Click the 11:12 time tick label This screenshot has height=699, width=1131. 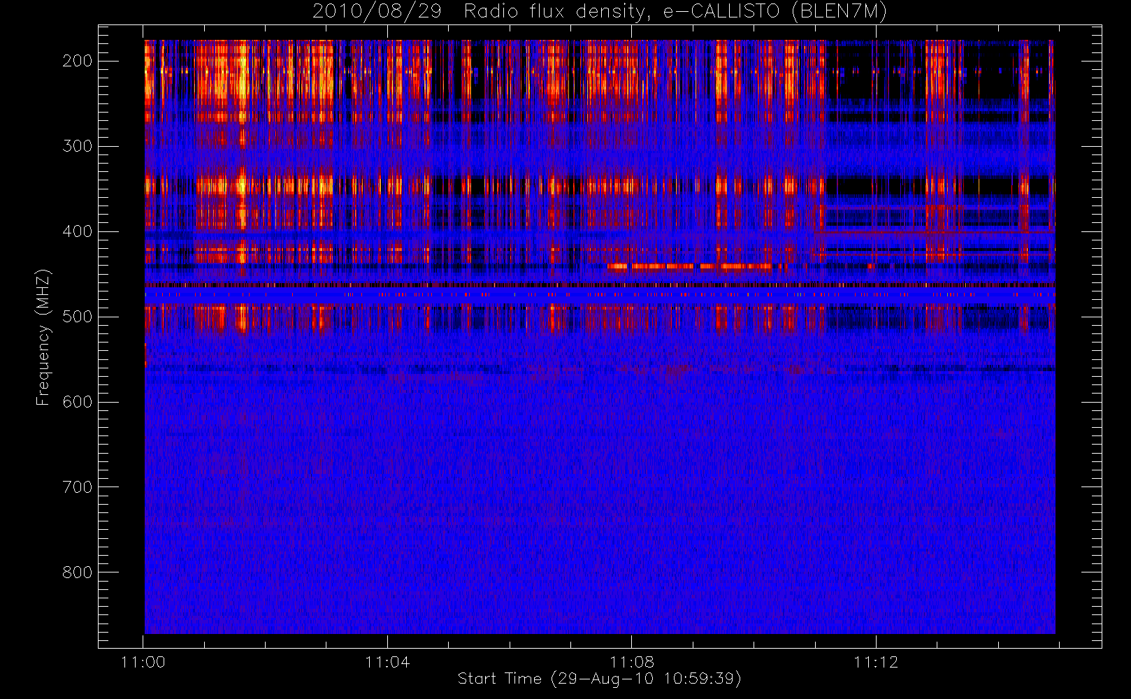click(x=876, y=662)
